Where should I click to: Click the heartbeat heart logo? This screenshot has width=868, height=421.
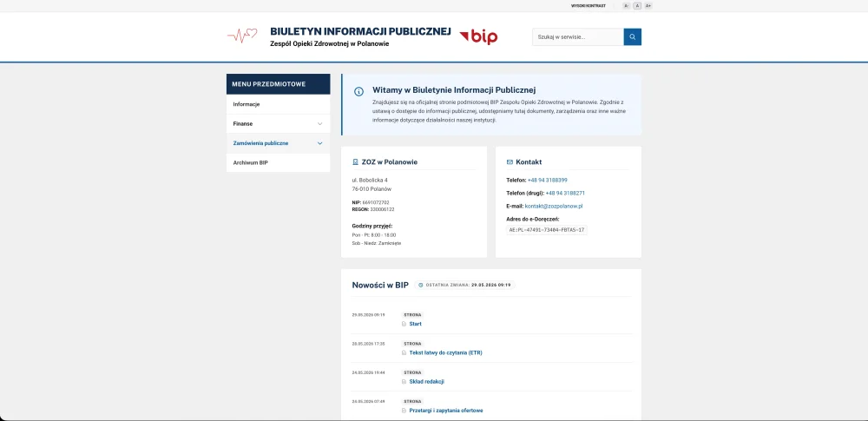(242, 36)
